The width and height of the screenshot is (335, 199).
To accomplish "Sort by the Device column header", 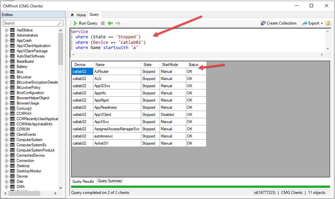I will [82, 65].
